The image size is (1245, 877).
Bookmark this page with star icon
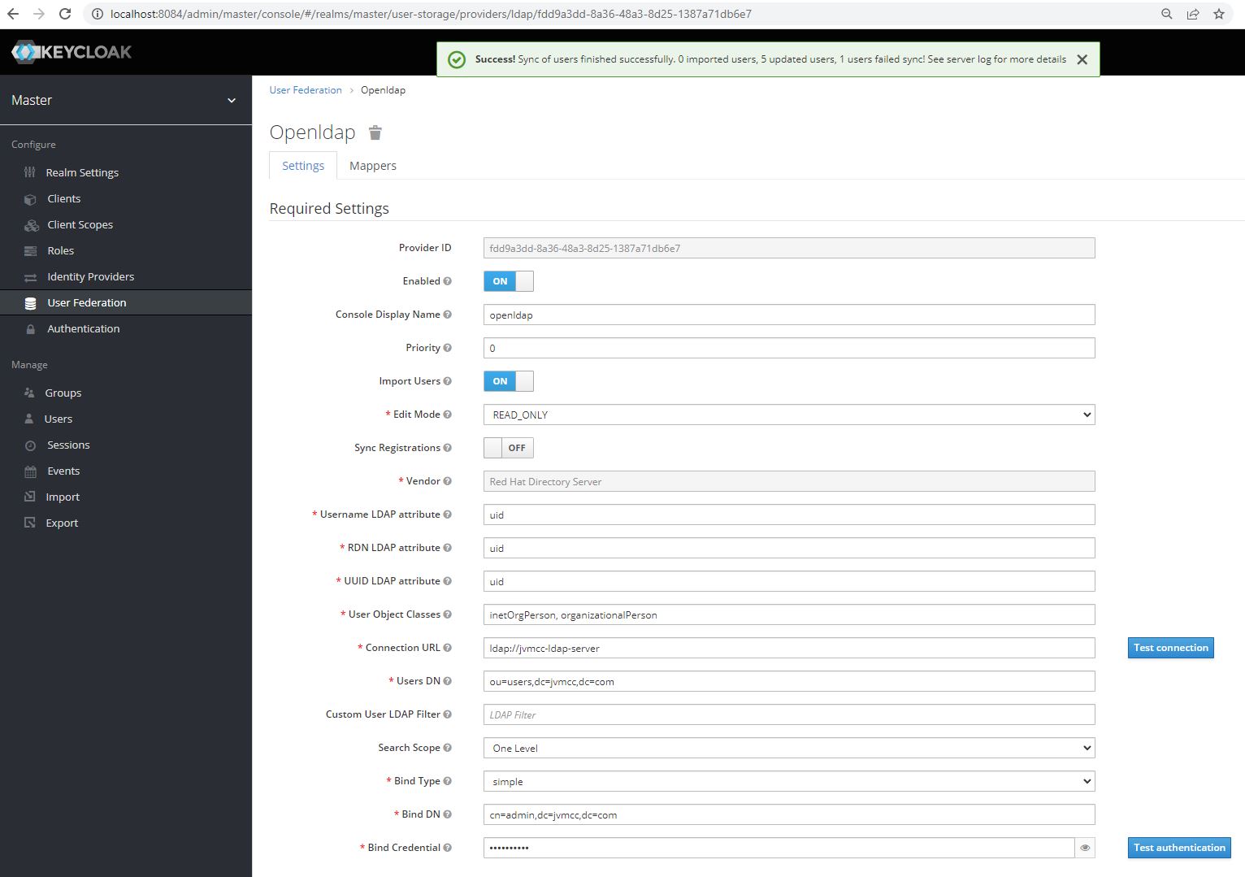[1218, 14]
